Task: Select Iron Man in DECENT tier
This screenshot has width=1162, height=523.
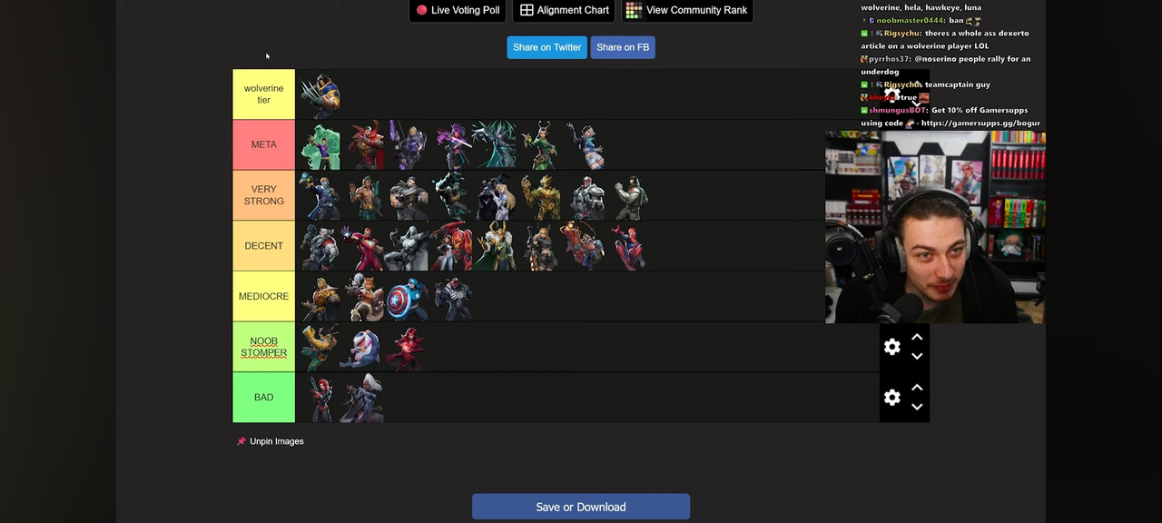Action: pyautogui.click(x=364, y=246)
